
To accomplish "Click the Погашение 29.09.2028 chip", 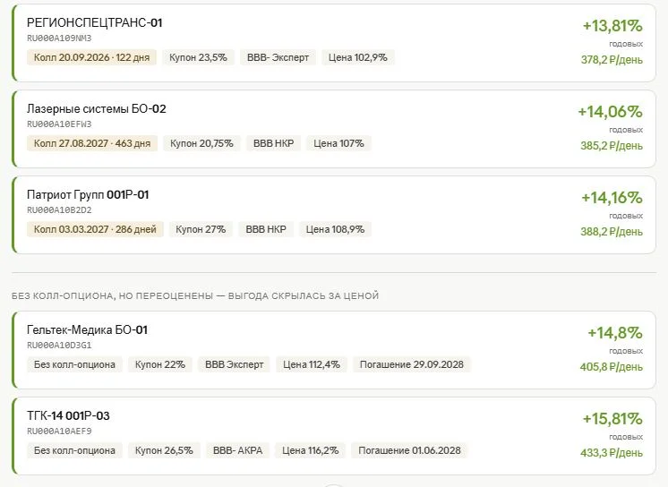I will pyautogui.click(x=412, y=364).
